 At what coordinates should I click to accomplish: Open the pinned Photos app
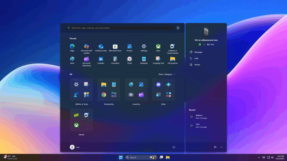129,48
